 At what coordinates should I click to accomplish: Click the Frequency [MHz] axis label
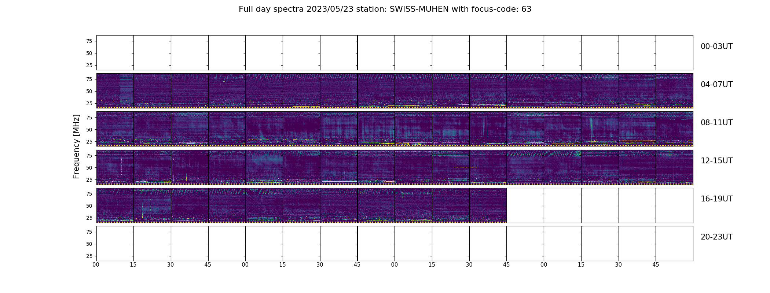[76, 146]
